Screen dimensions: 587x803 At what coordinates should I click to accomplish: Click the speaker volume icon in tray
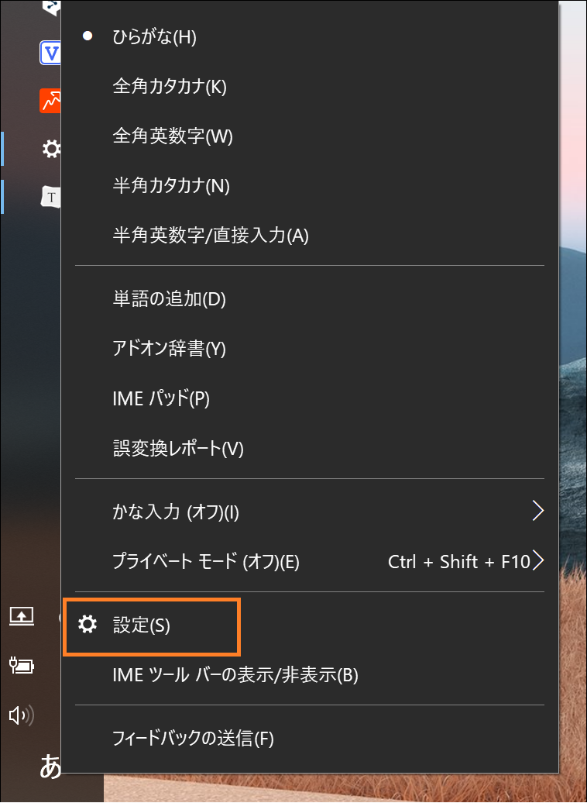22,715
